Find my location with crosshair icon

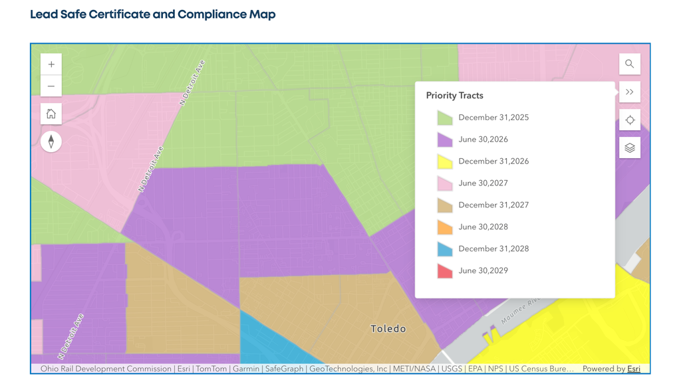pos(630,120)
